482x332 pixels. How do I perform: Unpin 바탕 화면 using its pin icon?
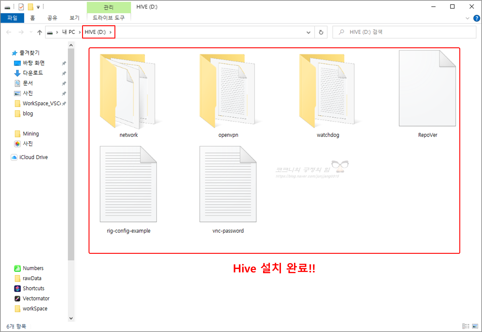(64, 63)
